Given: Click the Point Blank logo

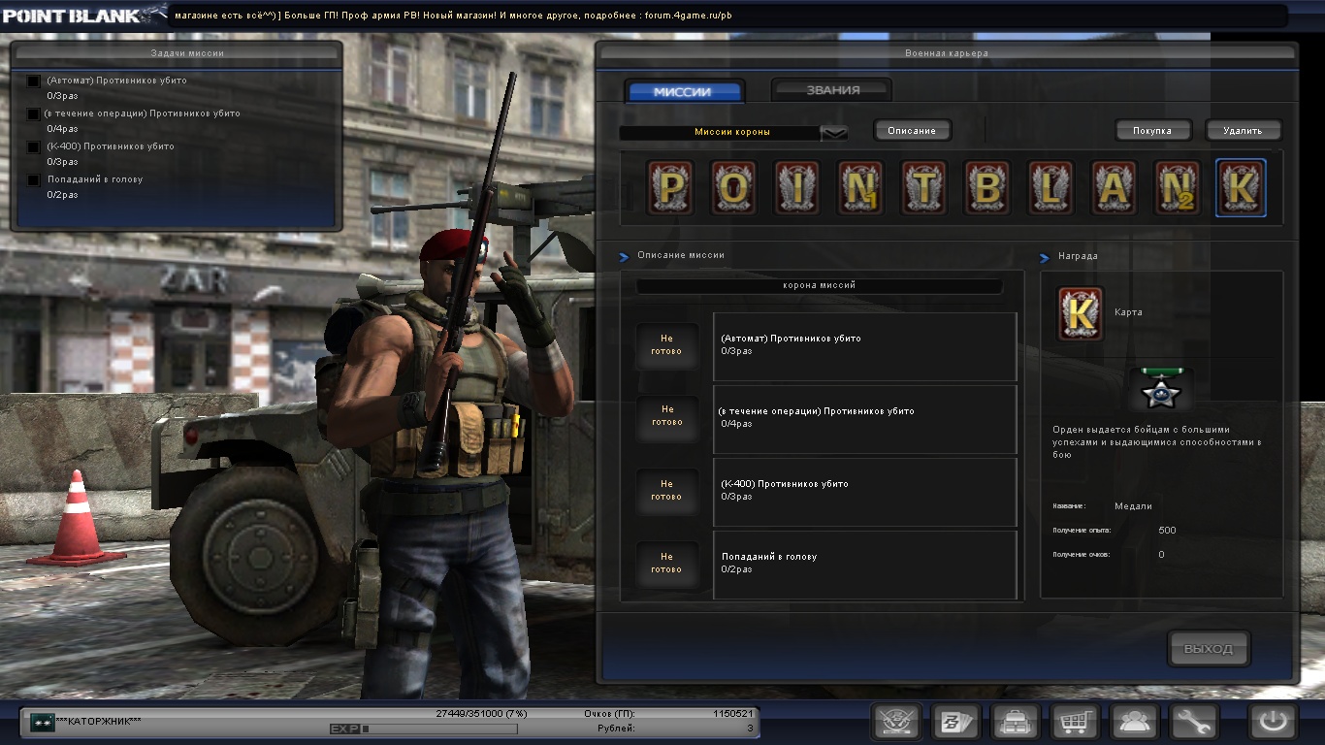Looking at the screenshot, I should 84,16.
